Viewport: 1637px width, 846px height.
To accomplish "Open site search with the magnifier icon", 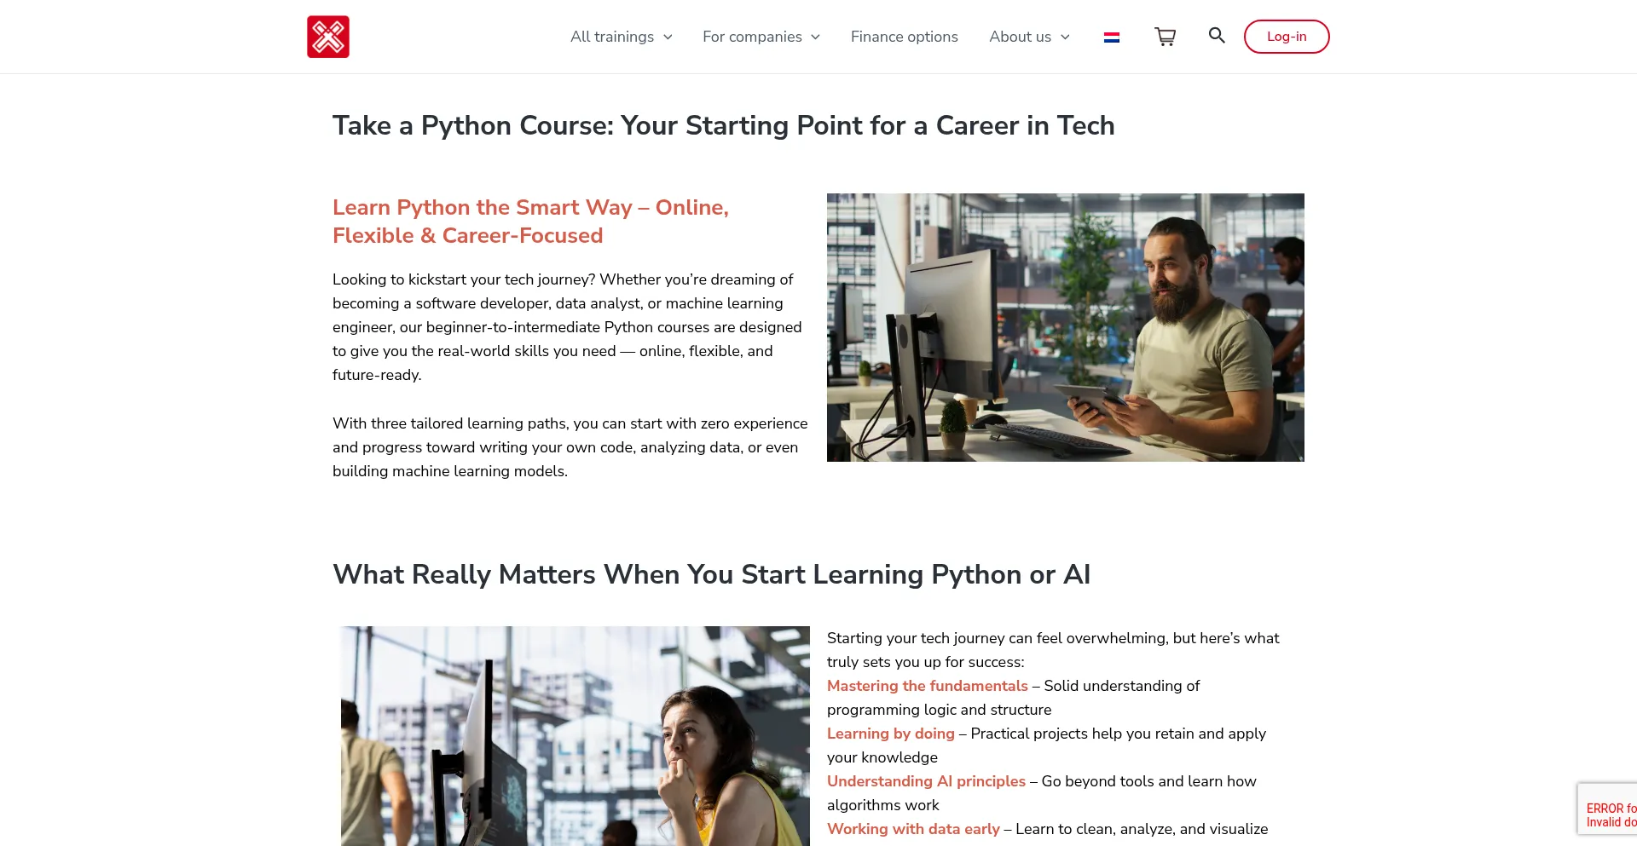I will 1217,36.
